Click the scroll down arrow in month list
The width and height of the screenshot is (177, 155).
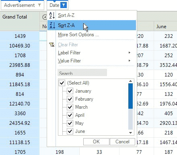(x=130, y=133)
